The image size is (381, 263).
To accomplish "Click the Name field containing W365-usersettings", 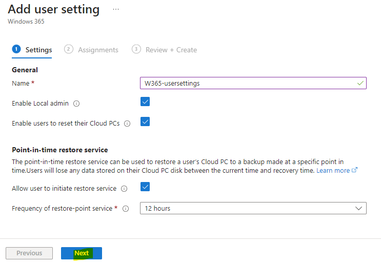I will tap(253, 83).
